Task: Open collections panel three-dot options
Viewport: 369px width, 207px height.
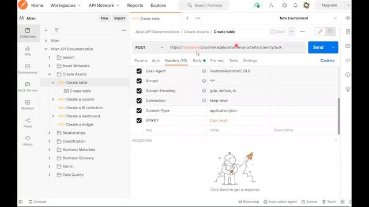Action: point(123,30)
